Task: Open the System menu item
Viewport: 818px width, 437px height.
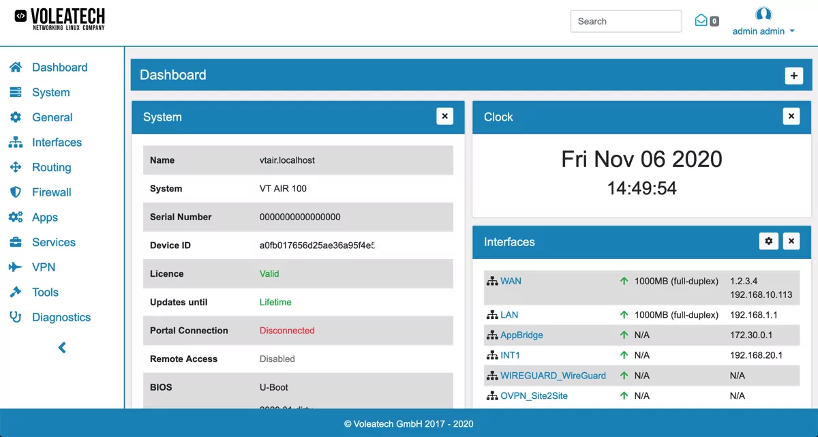Action: point(50,93)
